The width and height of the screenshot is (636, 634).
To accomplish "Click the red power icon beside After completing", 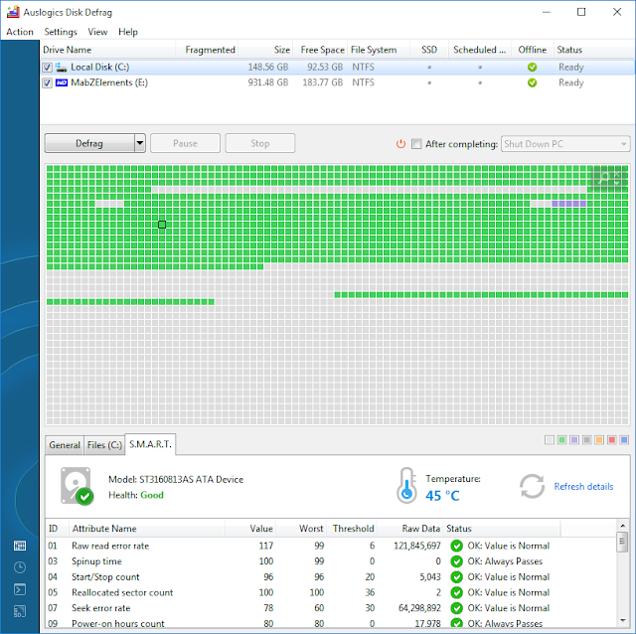I will (400, 144).
